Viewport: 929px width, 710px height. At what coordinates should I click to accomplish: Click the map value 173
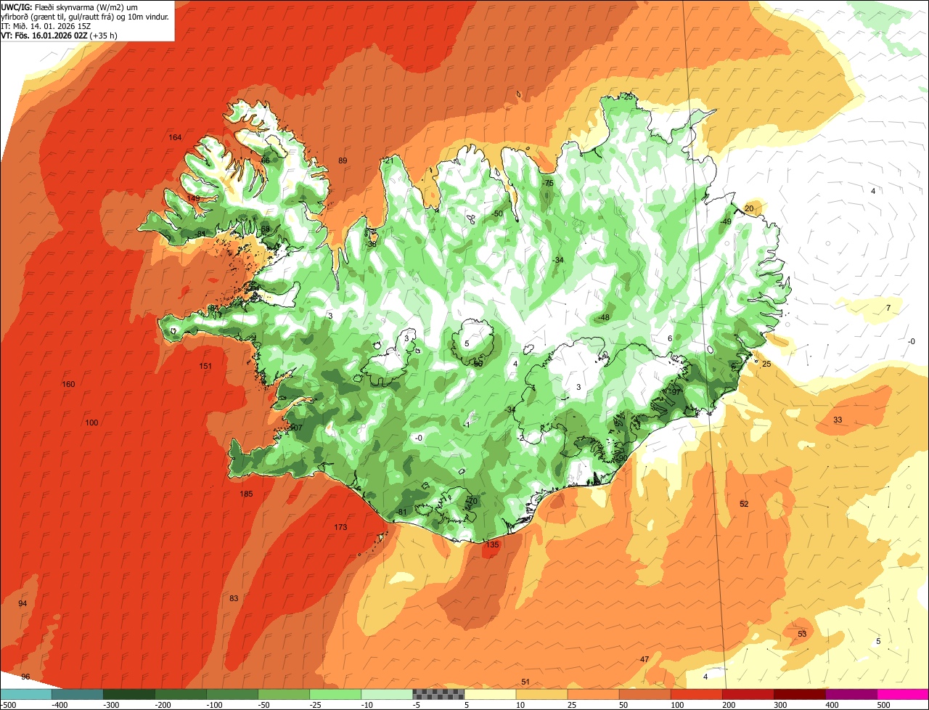coord(340,527)
